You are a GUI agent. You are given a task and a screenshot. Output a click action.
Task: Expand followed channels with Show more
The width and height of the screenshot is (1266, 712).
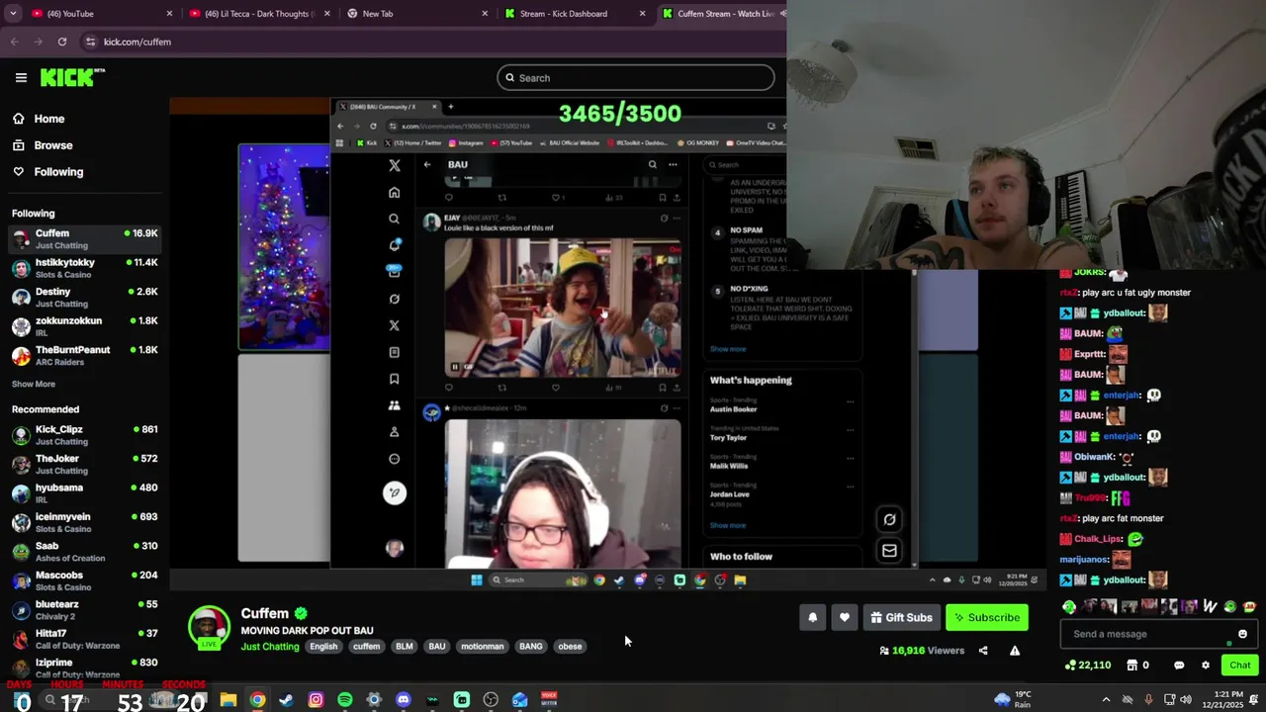coord(34,384)
